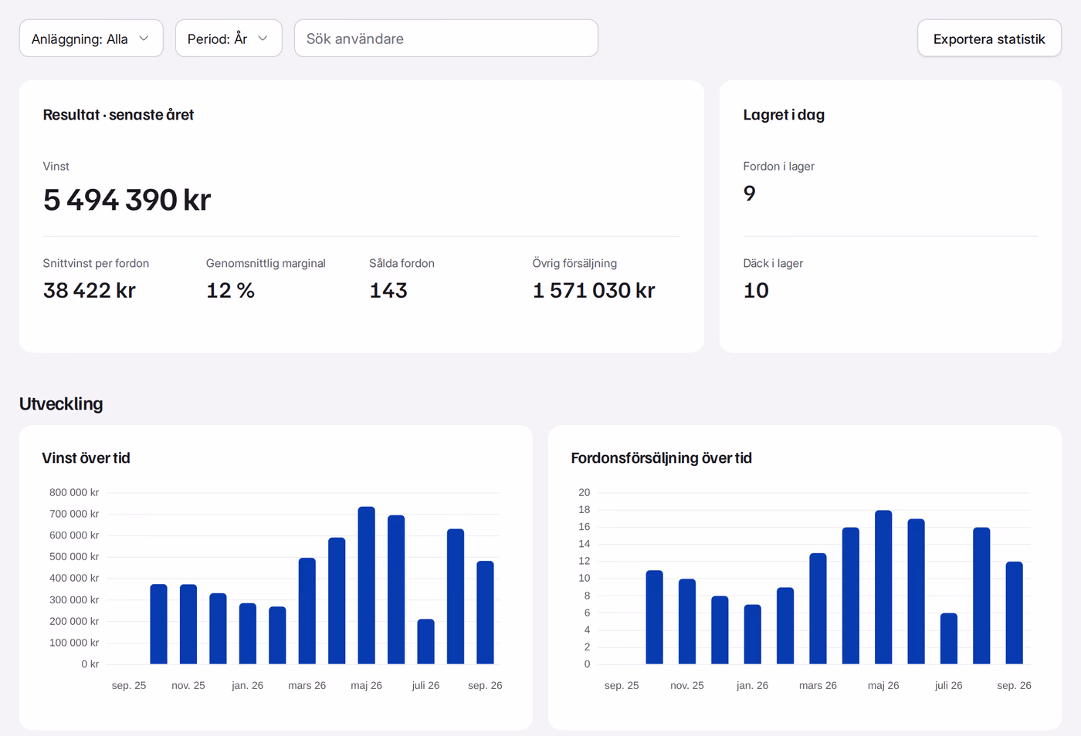
Task: Click the Snittvinst per fordon value 38 422 kr
Action: tap(90, 290)
